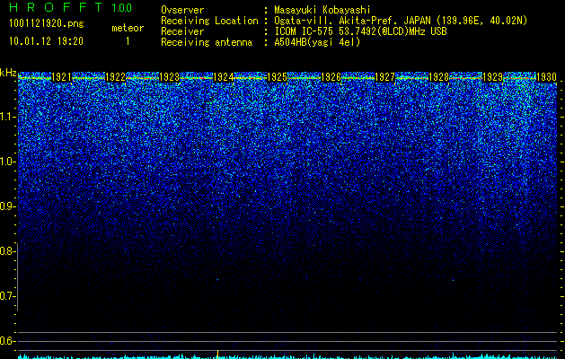The image size is (565, 359).
Task: Click the 1924 time marker
Action: (x=223, y=77)
